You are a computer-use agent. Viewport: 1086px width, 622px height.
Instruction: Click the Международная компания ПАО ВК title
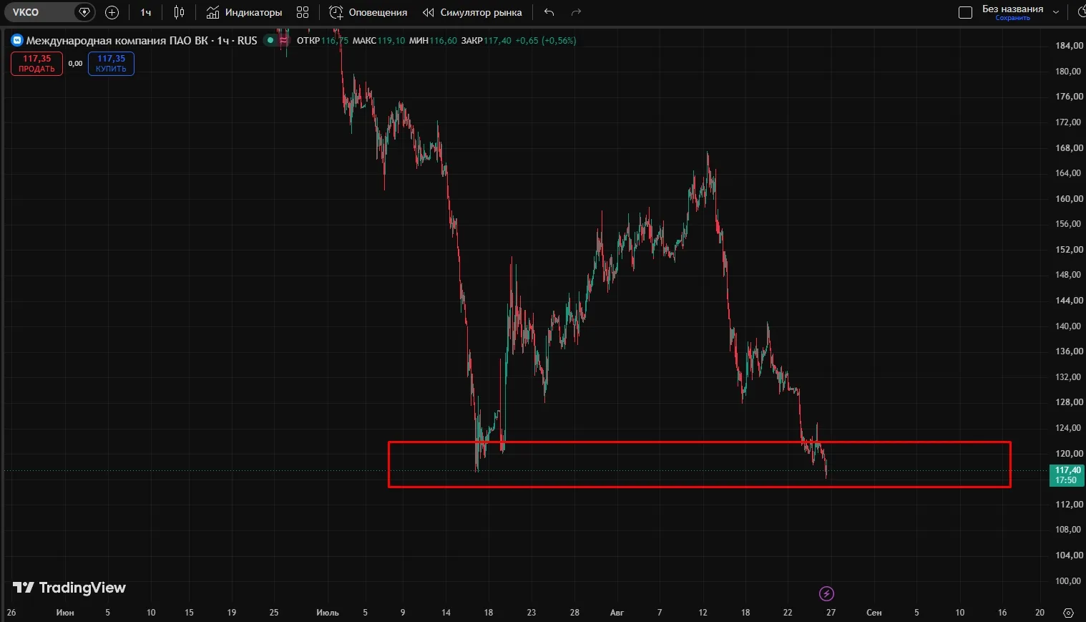click(117, 41)
